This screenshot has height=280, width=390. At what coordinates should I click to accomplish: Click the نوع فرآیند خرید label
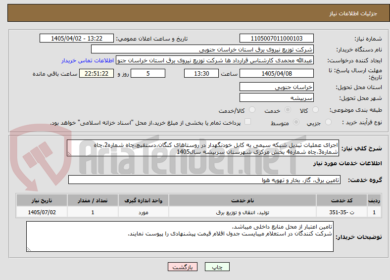pos(362,122)
